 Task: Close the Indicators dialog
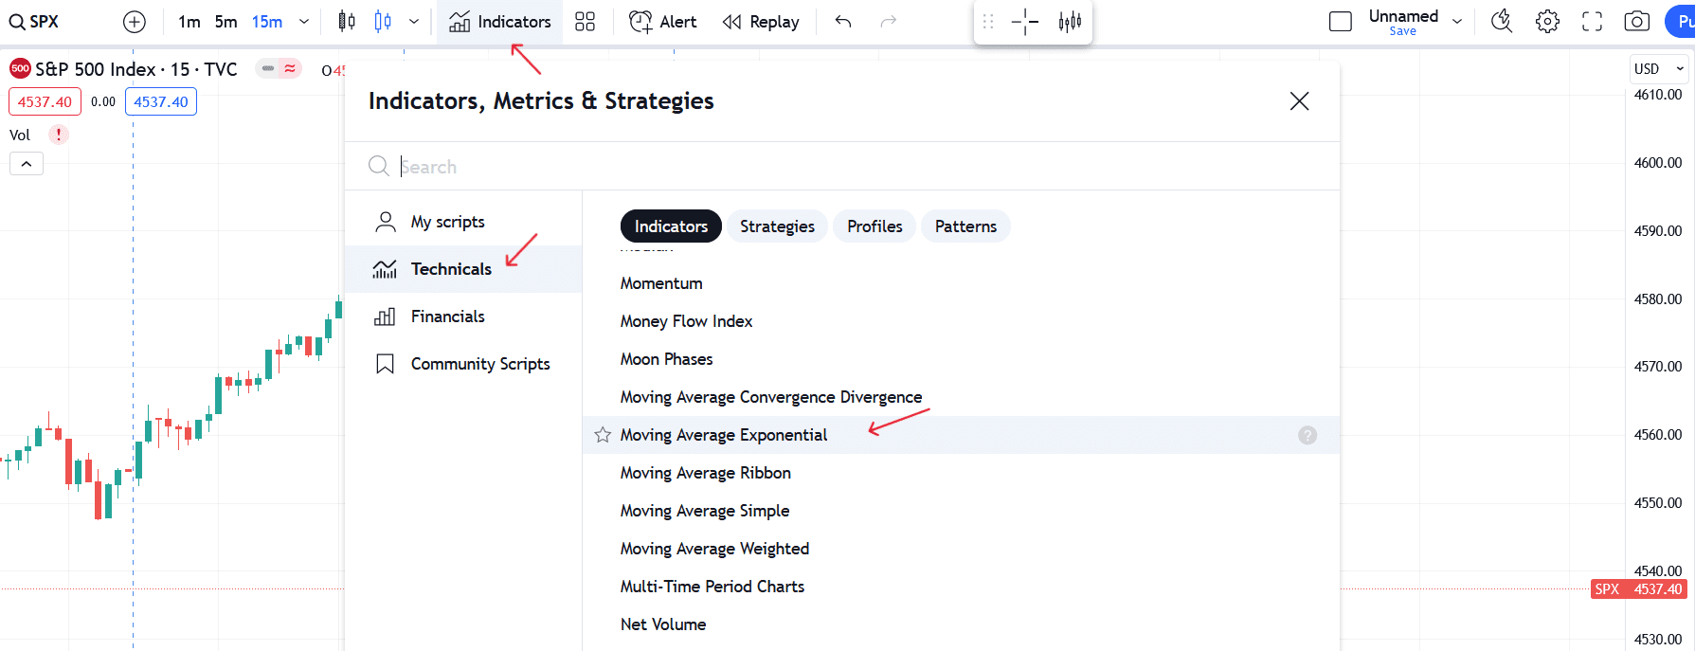1299,101
